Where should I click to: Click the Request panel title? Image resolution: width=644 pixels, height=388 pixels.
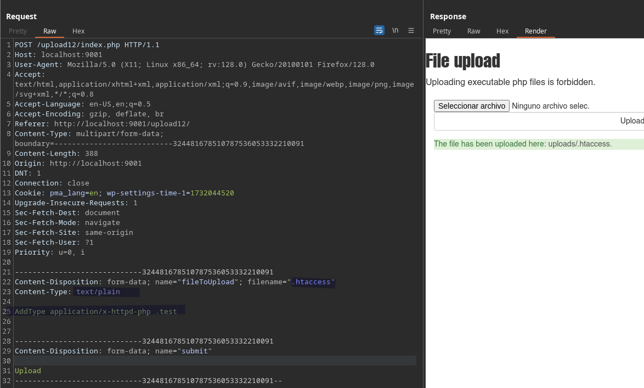21,16
